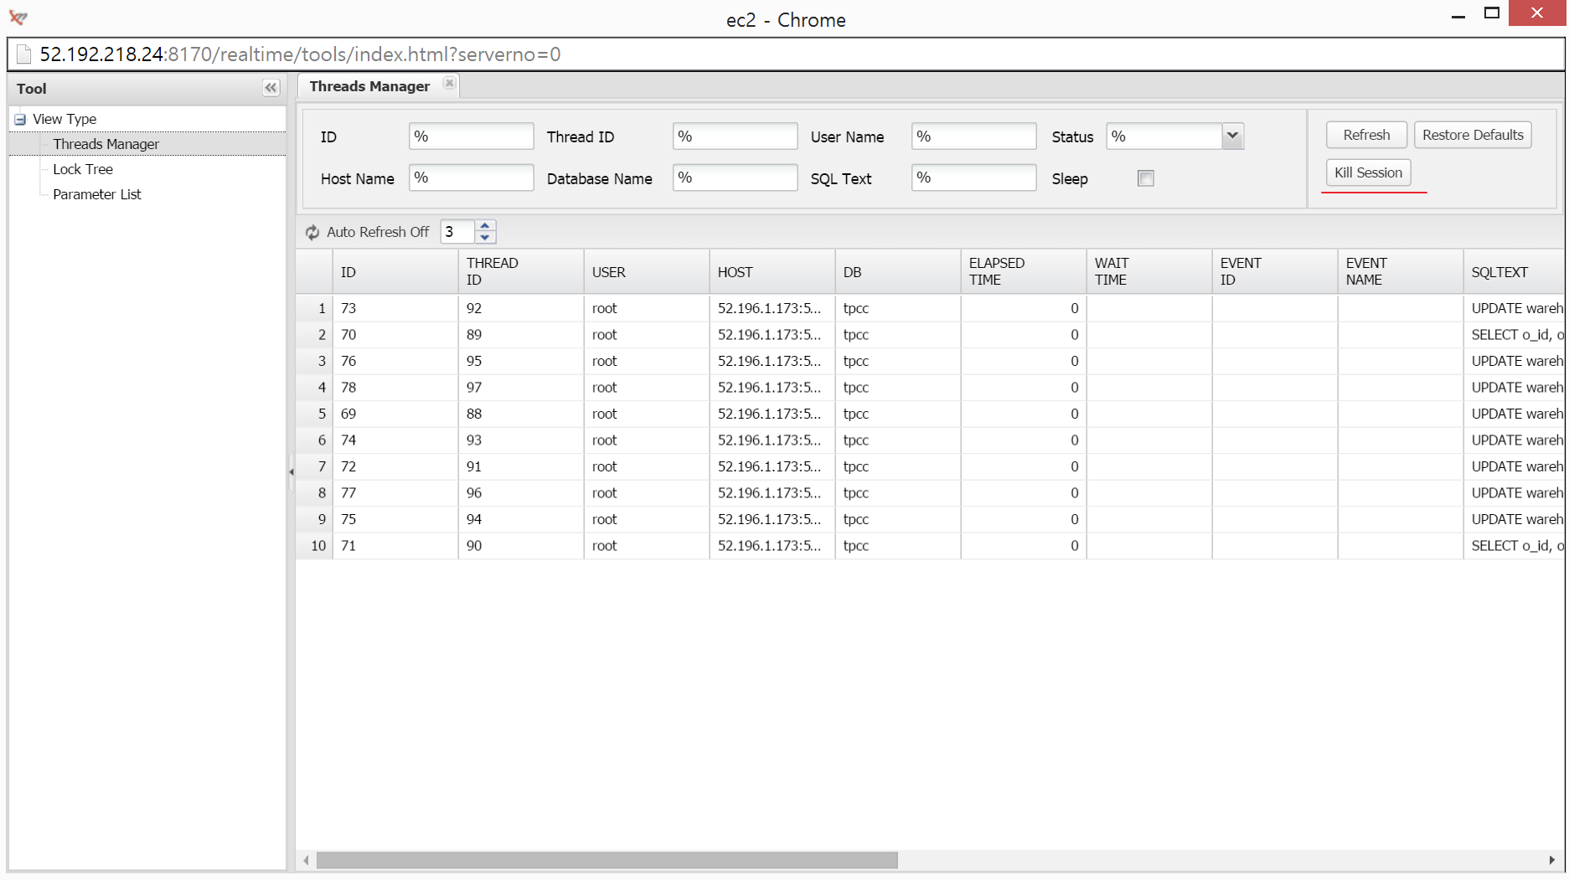Sort by the THREAD ID column header

pos(521,272)
